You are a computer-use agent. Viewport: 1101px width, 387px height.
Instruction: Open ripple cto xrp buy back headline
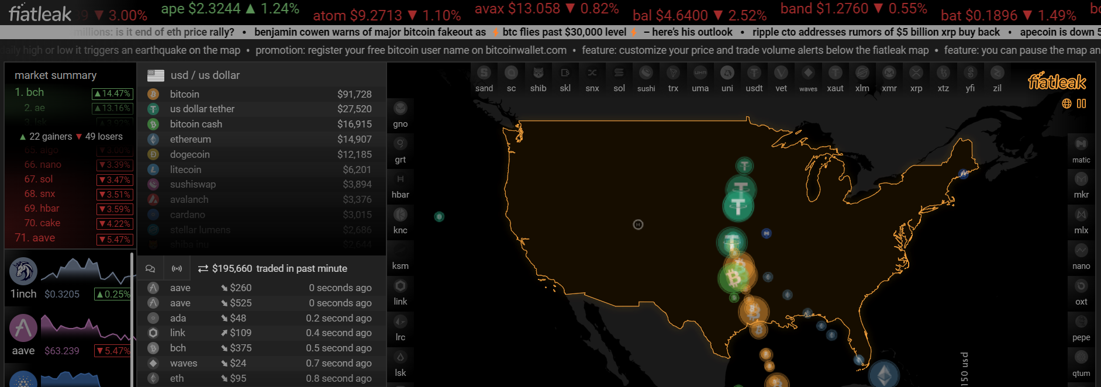(x=876, y=32)
